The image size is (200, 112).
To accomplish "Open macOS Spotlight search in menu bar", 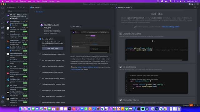I will pyautogui.click(x=178, y=1).
